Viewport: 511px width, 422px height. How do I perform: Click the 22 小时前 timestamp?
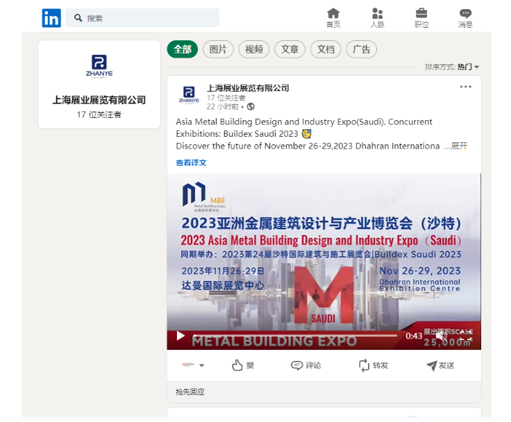coord(223,107)
